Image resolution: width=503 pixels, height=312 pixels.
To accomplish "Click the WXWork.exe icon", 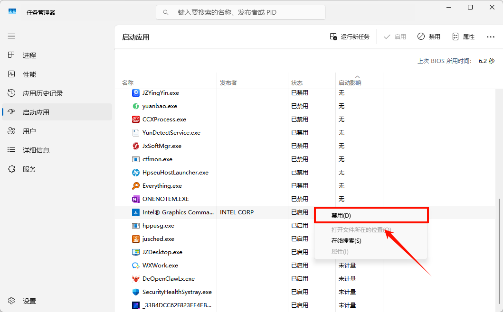I will 136,266.
